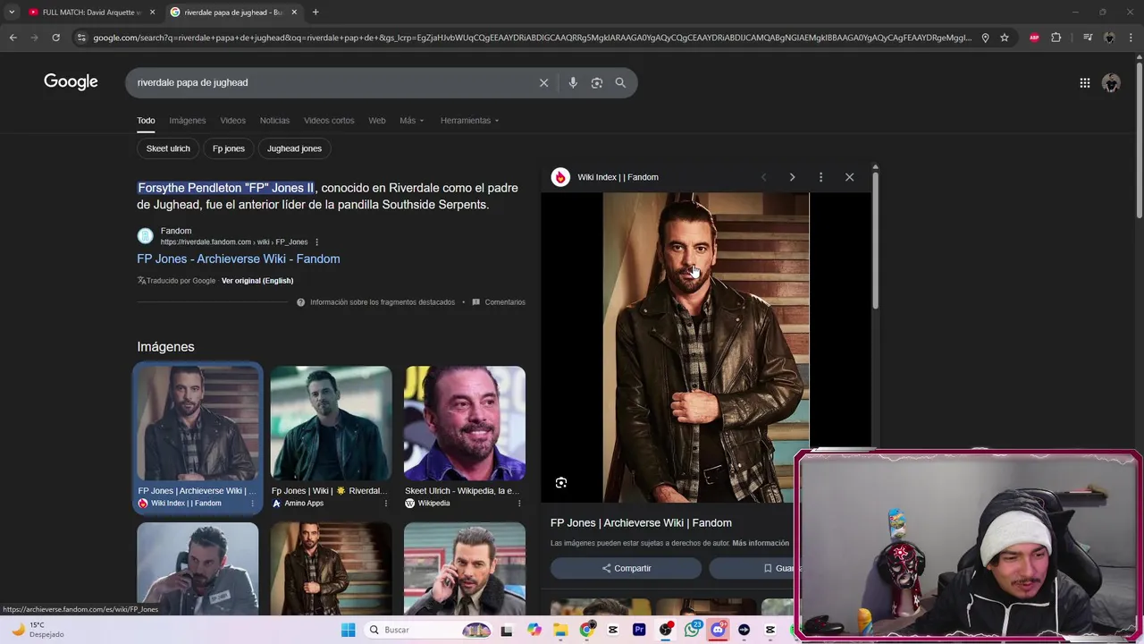Open OBS Studio from the taskbar
1144x644 pixels.
666,630
